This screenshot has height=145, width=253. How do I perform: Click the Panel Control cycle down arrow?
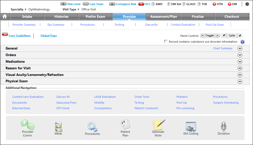(x=240, y=36)
